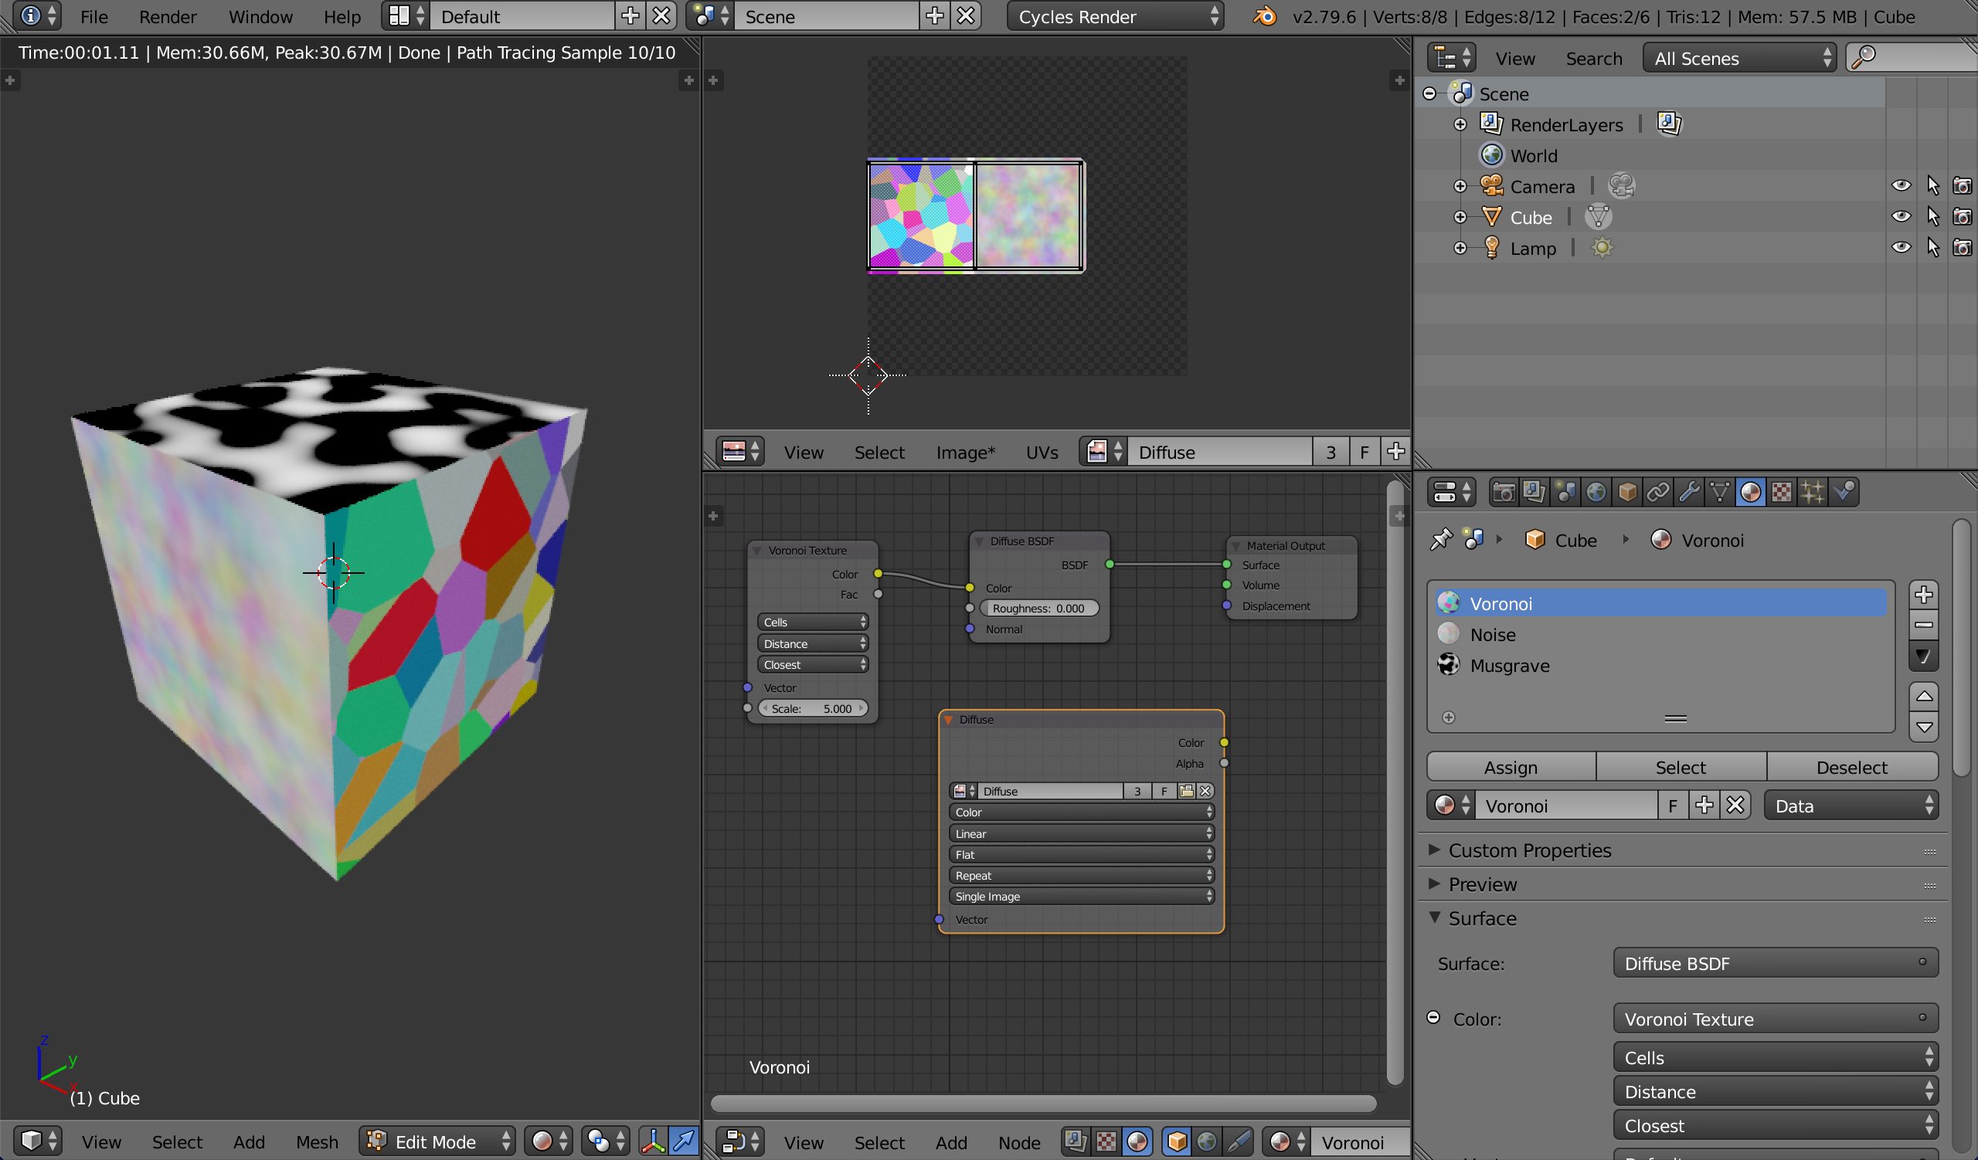Open the Render menu in top bar

coord(167,16)
